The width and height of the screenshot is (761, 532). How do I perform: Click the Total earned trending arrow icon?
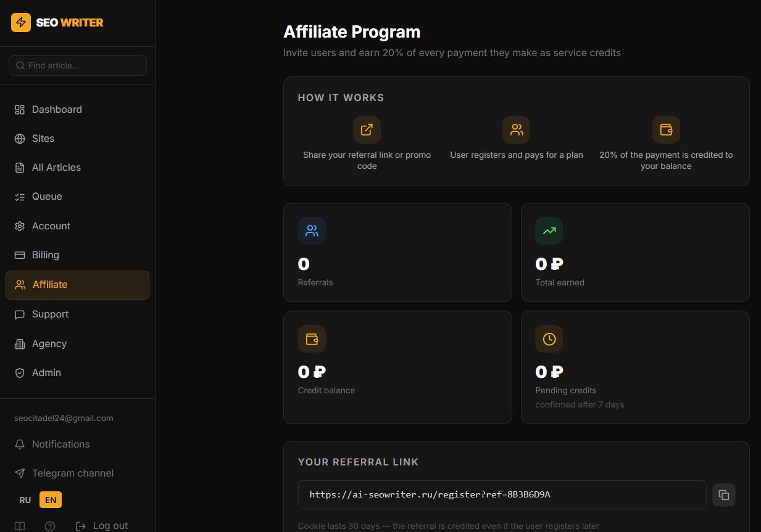pyautogui.click(x=549, y=231)
